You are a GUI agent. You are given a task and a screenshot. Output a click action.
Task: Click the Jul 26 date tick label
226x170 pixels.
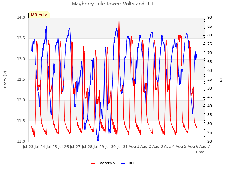(64, 147)
